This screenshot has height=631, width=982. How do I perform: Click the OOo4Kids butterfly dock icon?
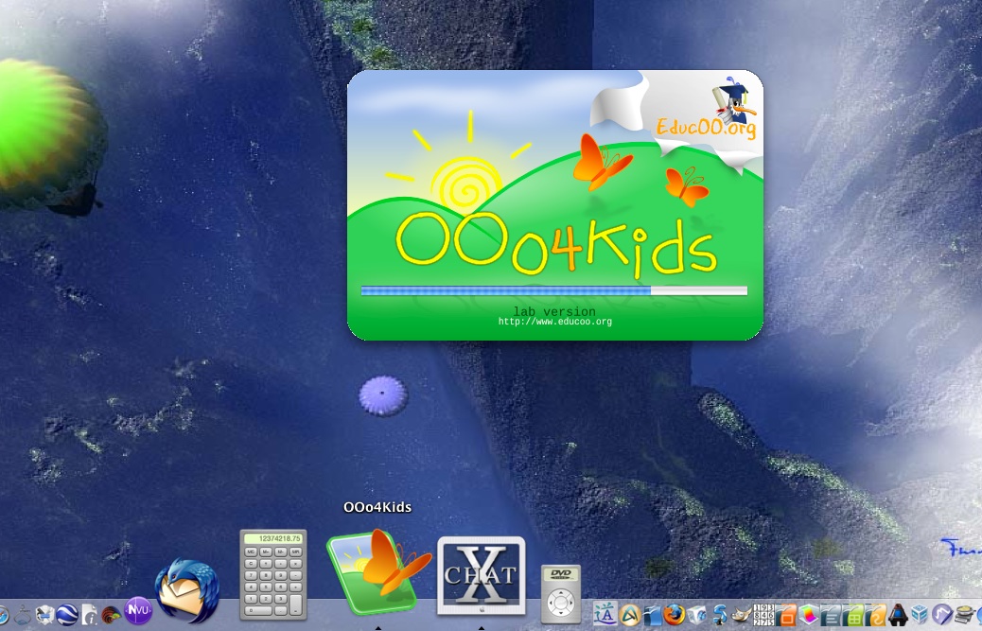click(x=377, y=571)
